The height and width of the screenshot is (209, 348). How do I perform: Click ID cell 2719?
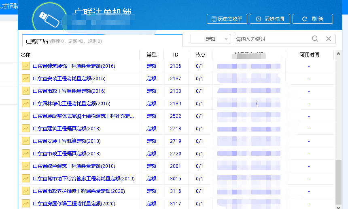(x=176, y=141)
